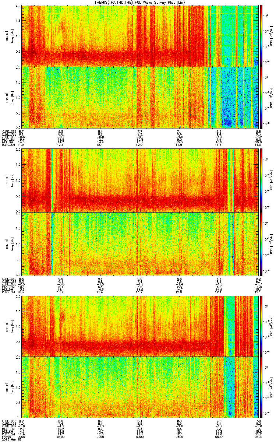
Task: Click the THA B-perpendicular spectrogram panel
Action: (141, 36)
